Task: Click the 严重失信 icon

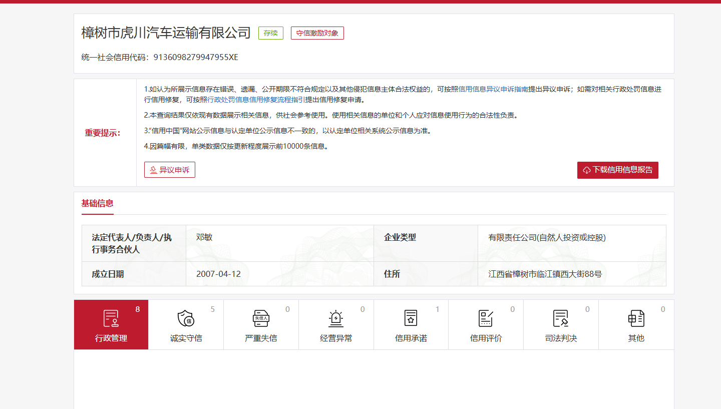Action: coord(261,318)
